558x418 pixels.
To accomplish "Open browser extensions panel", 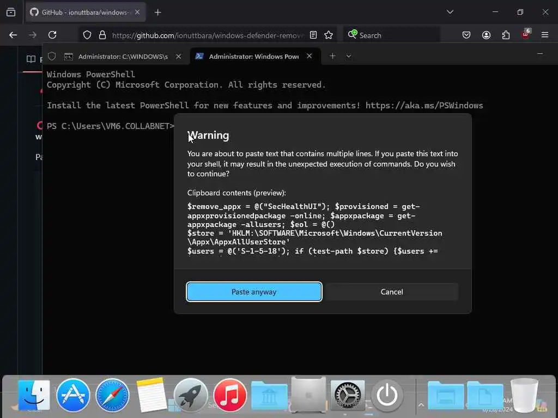I will point(506,35).
